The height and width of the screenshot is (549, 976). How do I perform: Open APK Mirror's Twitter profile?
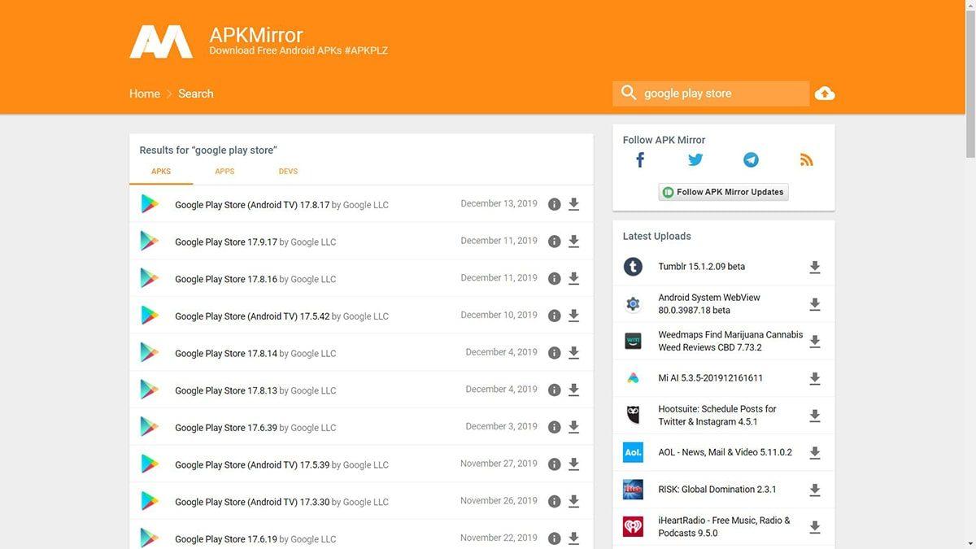click(x=695, y=159)
